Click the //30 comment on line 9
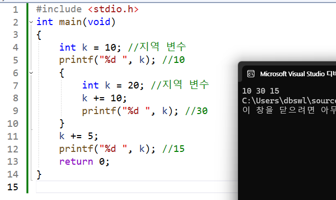The image size is (336, 200). (x=196, y=111)
